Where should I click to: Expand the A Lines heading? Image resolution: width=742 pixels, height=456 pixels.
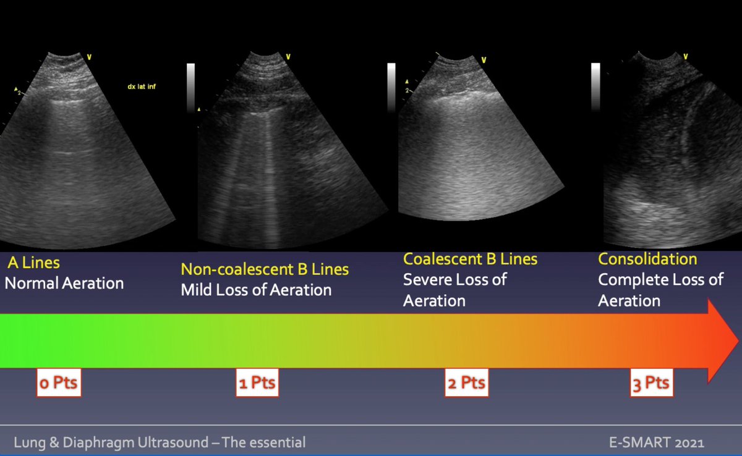[33, 262]
